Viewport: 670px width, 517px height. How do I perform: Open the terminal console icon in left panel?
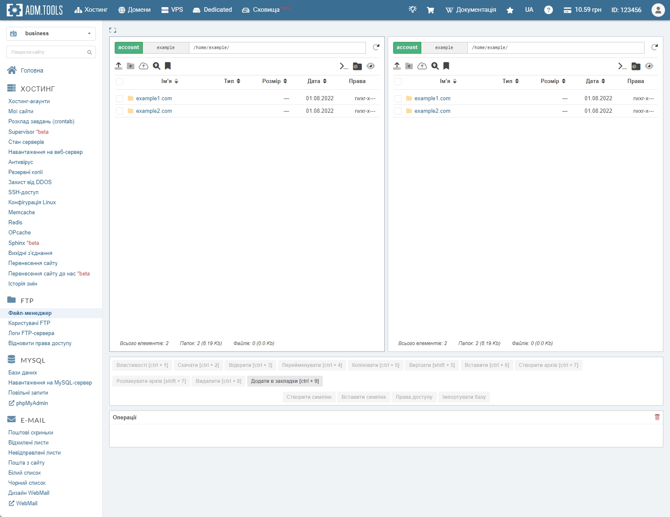(344, 66)
